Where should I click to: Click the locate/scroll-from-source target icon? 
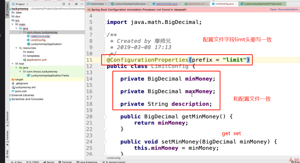[64, 4]
